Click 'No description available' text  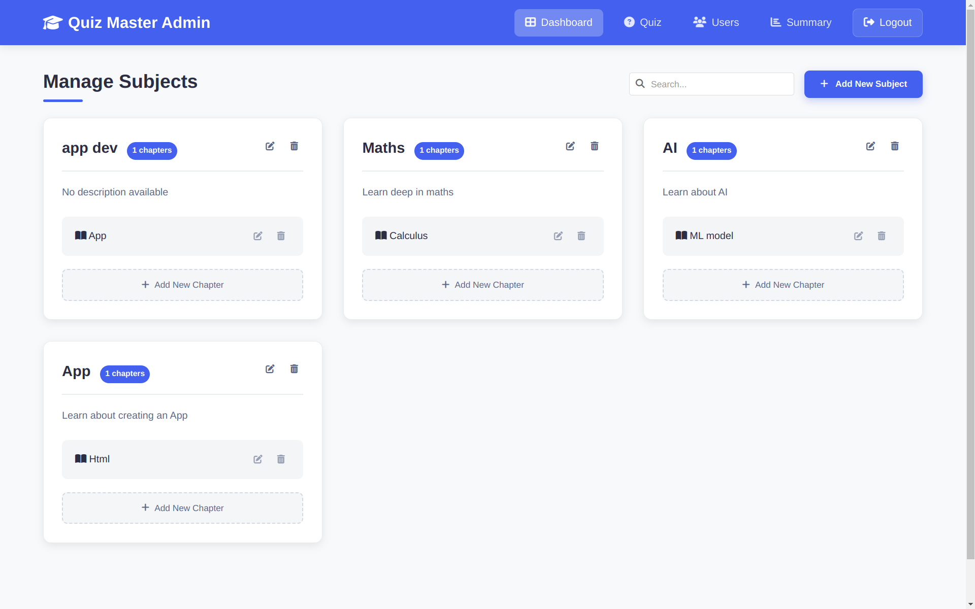(x=115, y=192)
